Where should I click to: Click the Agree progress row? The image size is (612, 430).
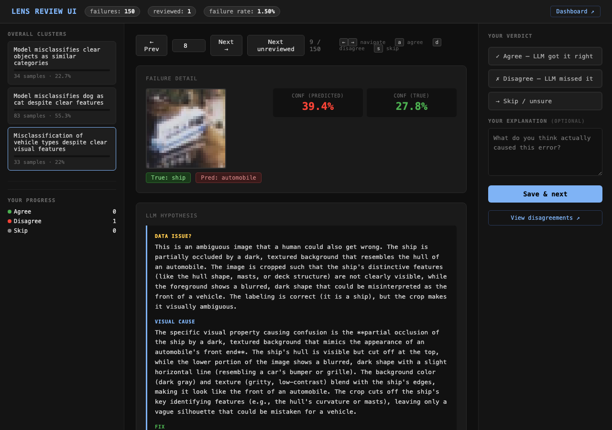(62, 212)
